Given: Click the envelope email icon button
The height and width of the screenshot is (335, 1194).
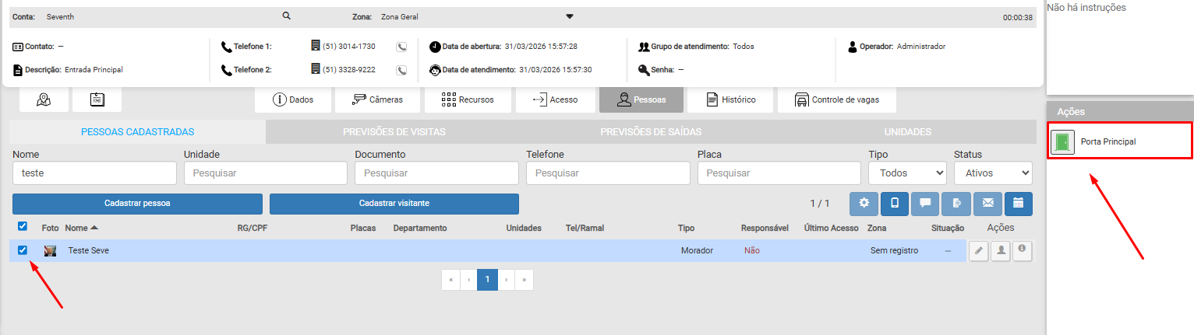Looking at the screenshot, I should coord(987,203).
